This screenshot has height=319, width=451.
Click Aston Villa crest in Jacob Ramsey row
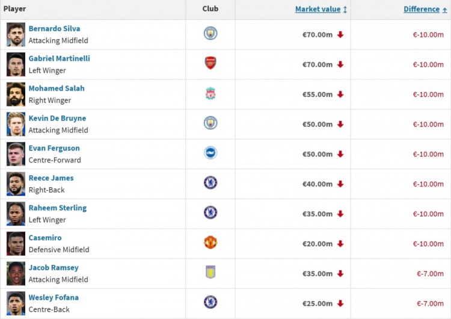point(210,272)
